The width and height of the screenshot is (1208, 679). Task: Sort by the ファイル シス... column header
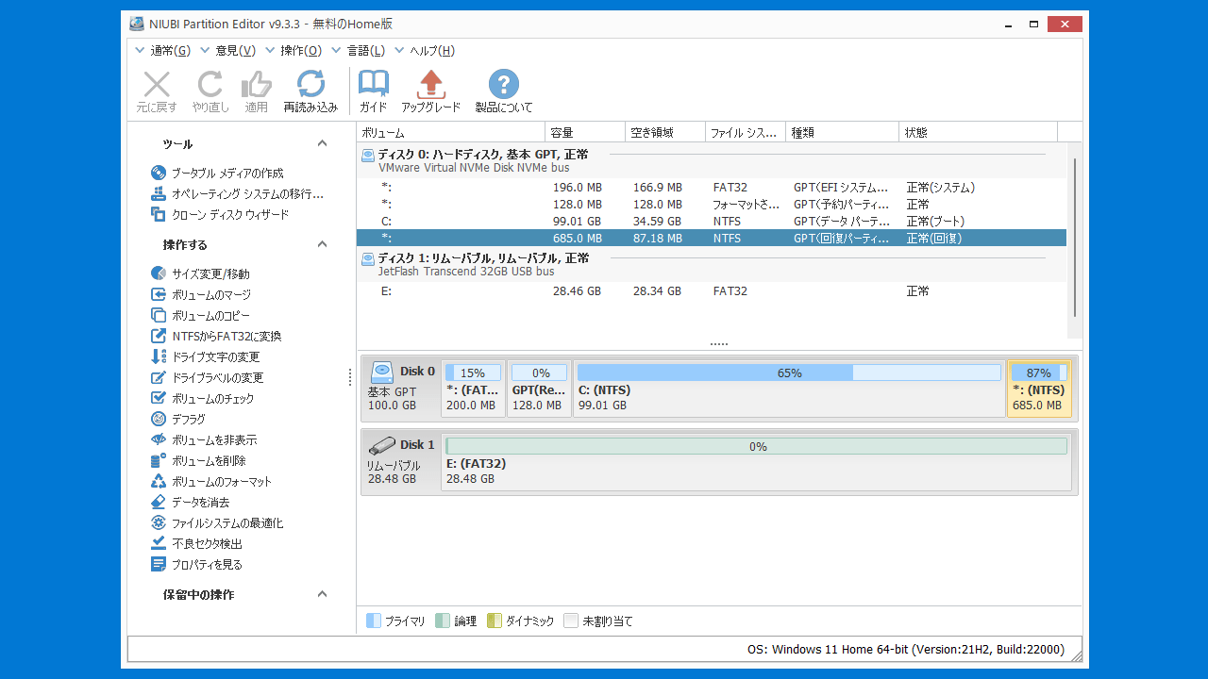pyautogui.click(x=746, y=133)
